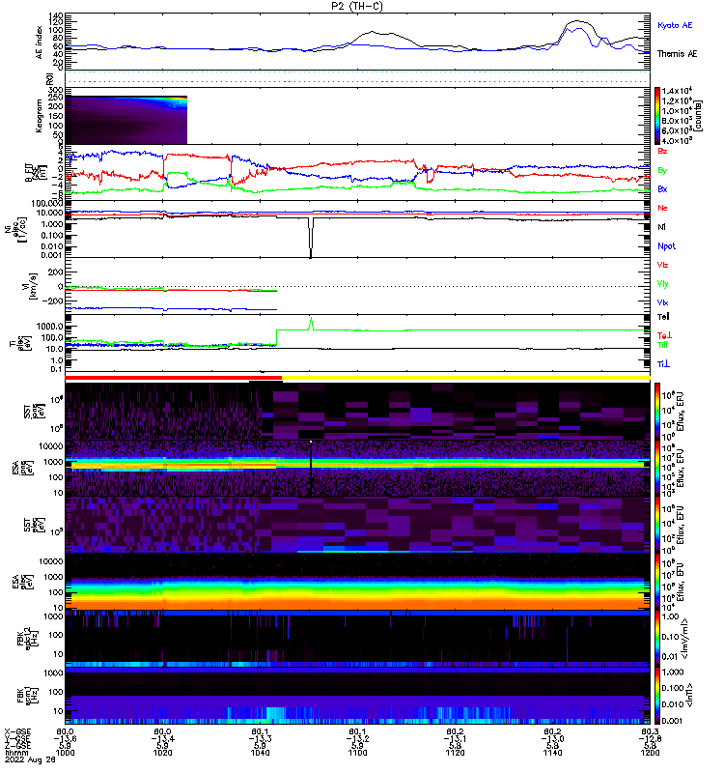Select the green Ti parallel legend label

tap(662, 345)
